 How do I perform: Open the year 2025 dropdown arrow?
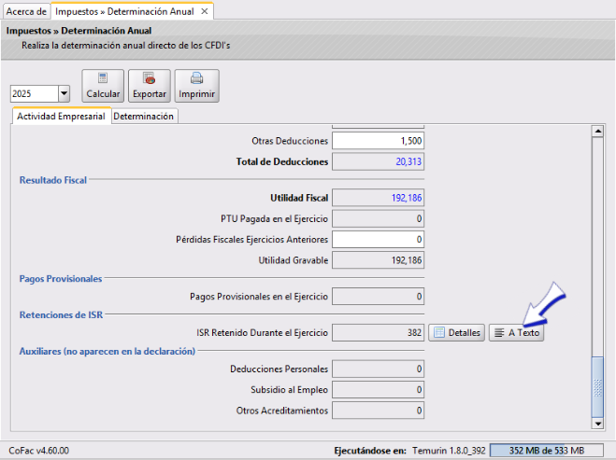[64, 93]
